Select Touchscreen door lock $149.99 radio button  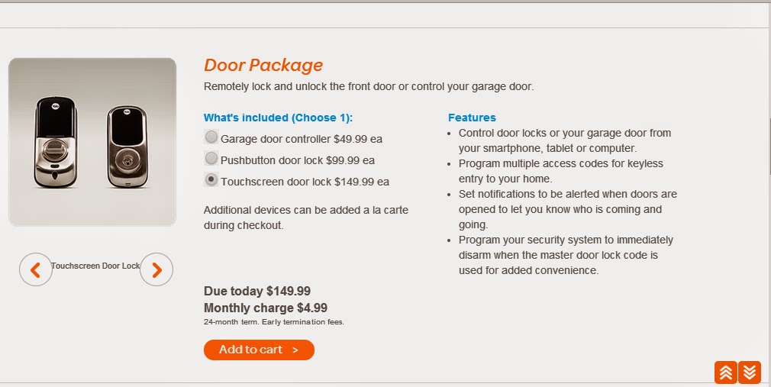pyautogui.click(x=211, y=180)
